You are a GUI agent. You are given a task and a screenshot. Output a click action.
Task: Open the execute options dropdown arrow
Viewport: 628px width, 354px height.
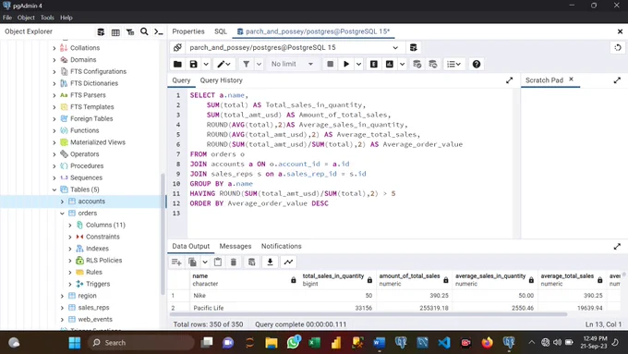click(x=359, y=64)
